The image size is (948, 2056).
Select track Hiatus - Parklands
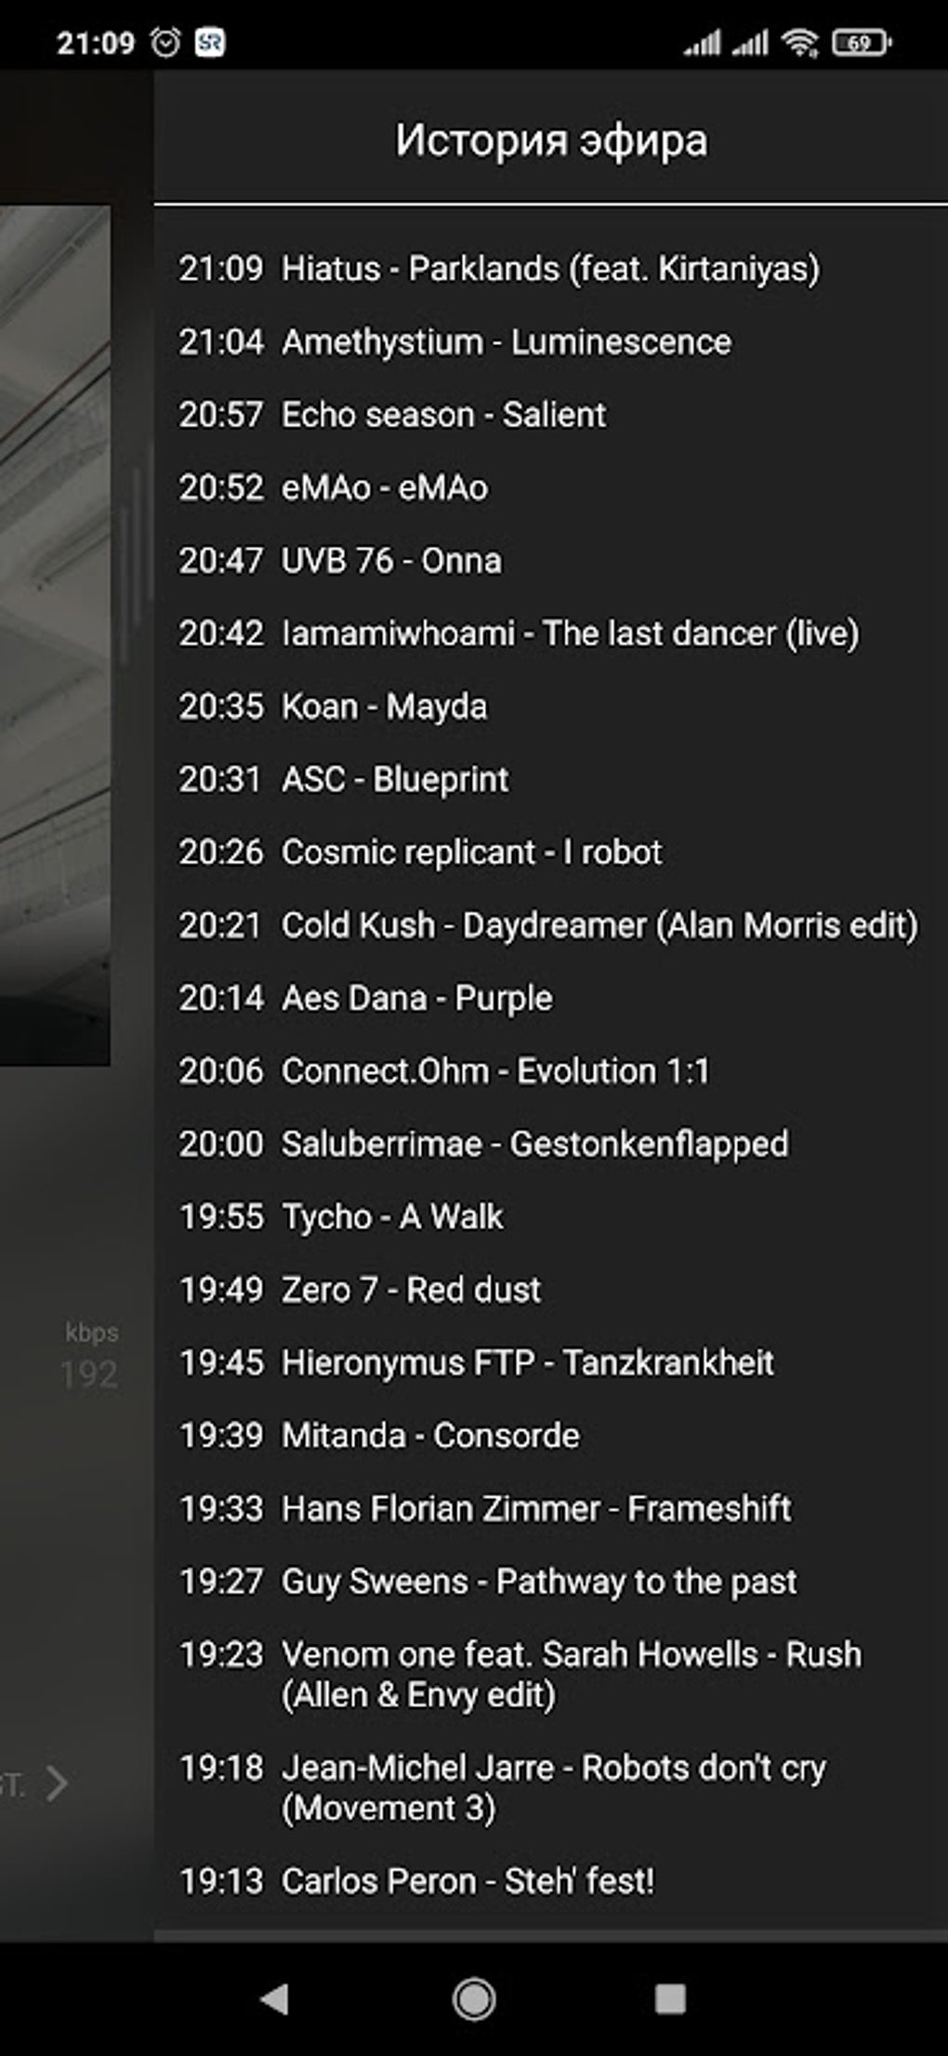point(550,269)
